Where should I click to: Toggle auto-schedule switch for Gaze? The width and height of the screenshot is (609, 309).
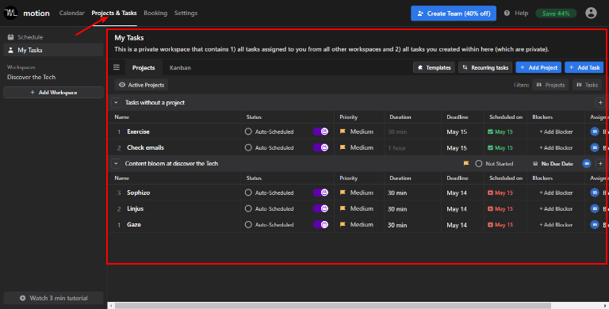(321, 224)
